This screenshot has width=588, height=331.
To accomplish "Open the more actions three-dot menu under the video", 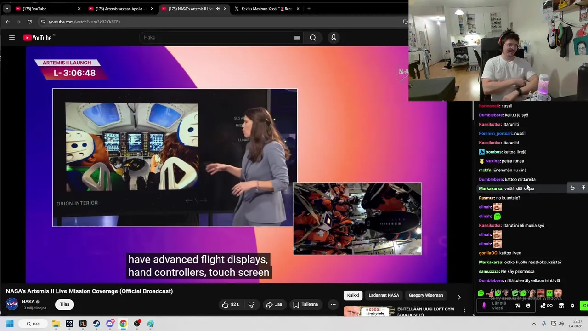I will click(333, 304).
